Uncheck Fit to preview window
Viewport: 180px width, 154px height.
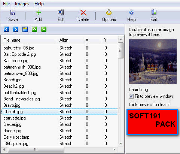pos(131,96)
